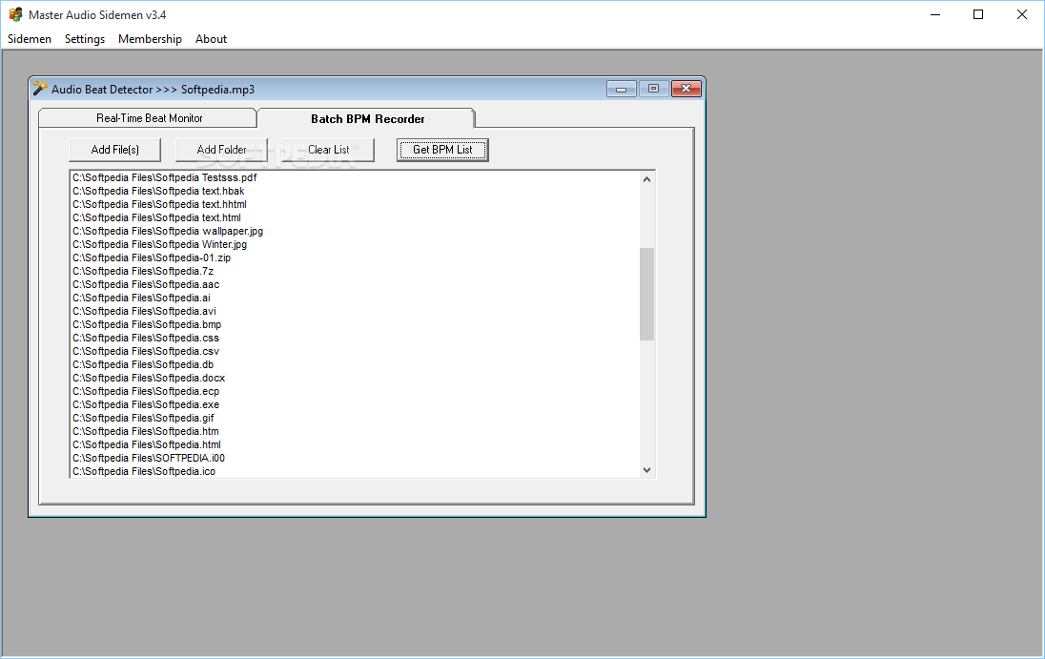Open the Membership menu
The height and width of the screenshot is (659, 1045).
coord(150,39)
